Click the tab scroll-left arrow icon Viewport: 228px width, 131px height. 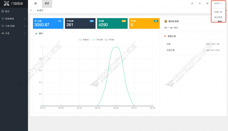point(31,10)
